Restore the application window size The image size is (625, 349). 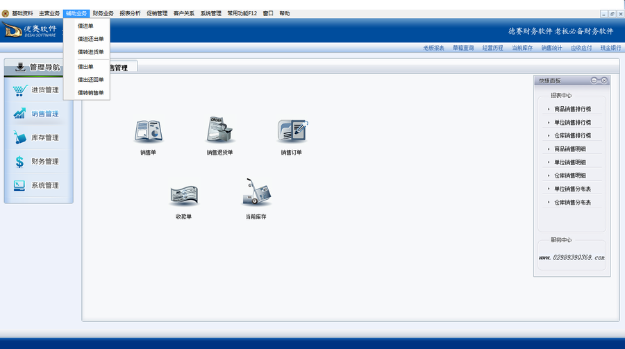(612, 14)
